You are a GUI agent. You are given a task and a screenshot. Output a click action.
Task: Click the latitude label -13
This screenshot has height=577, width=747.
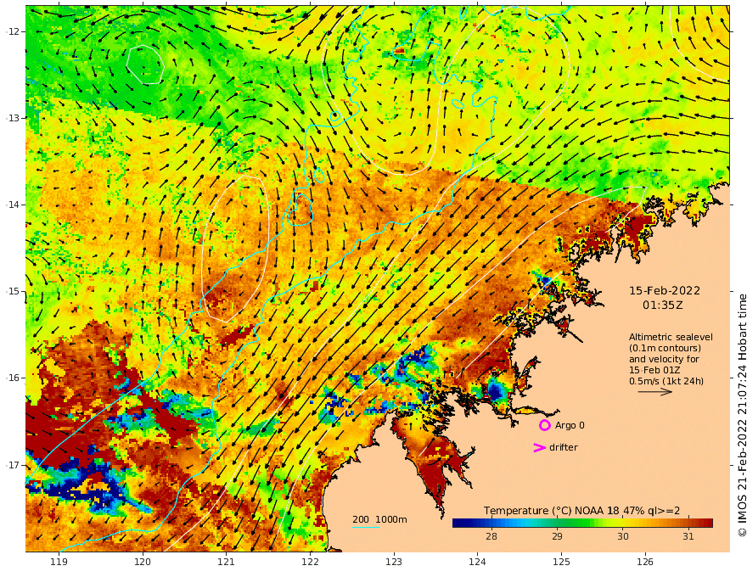[x=13, y=118]
